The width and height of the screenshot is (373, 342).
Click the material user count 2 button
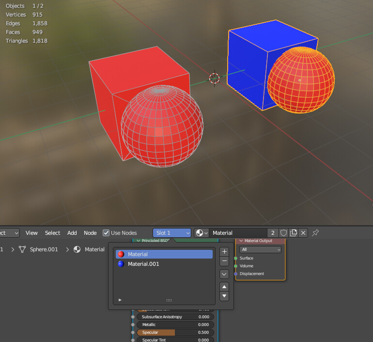click(x=273, y=233)
